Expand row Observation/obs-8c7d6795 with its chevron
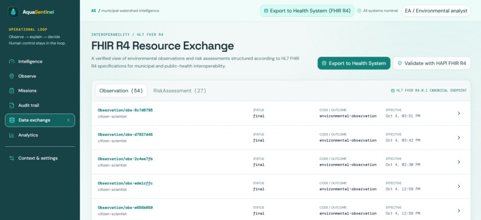 coord(459,113)
